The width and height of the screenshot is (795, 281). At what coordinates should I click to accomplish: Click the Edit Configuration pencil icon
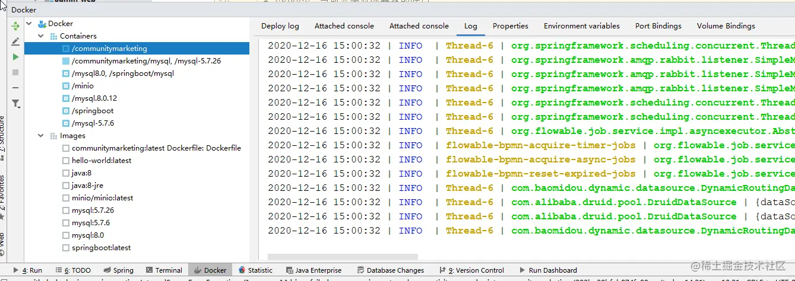(x=15, y=41)
